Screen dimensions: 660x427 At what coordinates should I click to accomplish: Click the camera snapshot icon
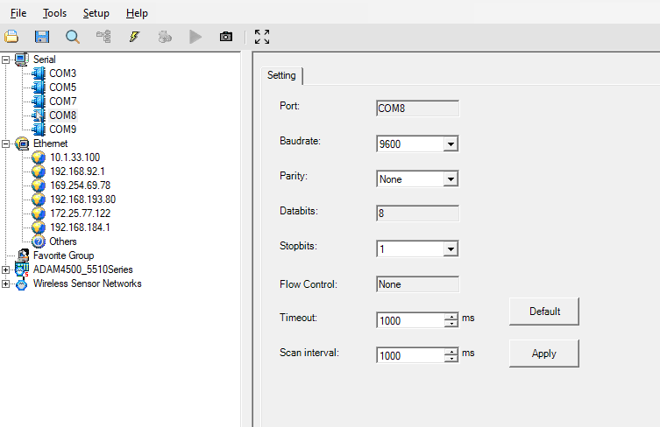coord(226,37)
